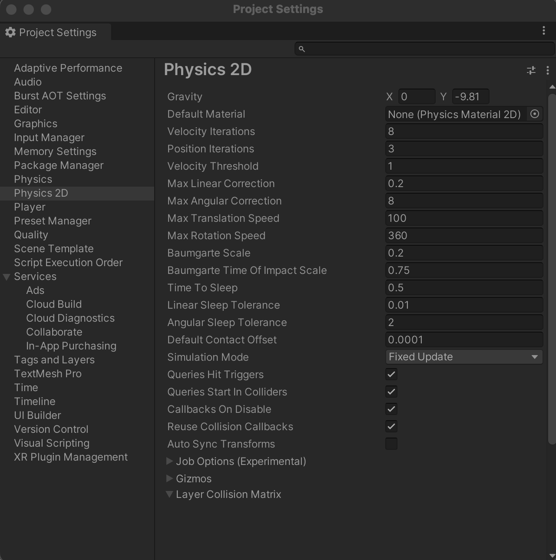Uncheck Reuse Collision Callbacks
Image resolution: width=556 pixels, height=560 pixels.
click(x=391, y=426)
